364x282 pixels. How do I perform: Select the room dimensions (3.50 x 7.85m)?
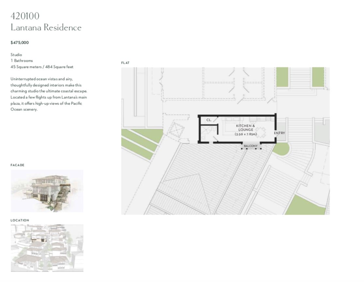coord(245,134)
